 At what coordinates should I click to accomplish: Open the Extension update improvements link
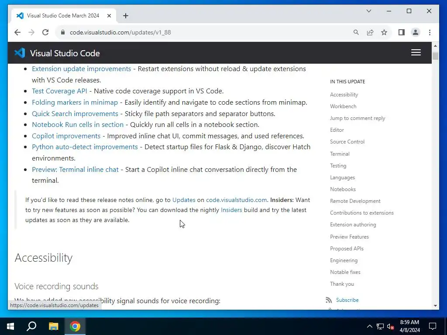tap(81, 68)
